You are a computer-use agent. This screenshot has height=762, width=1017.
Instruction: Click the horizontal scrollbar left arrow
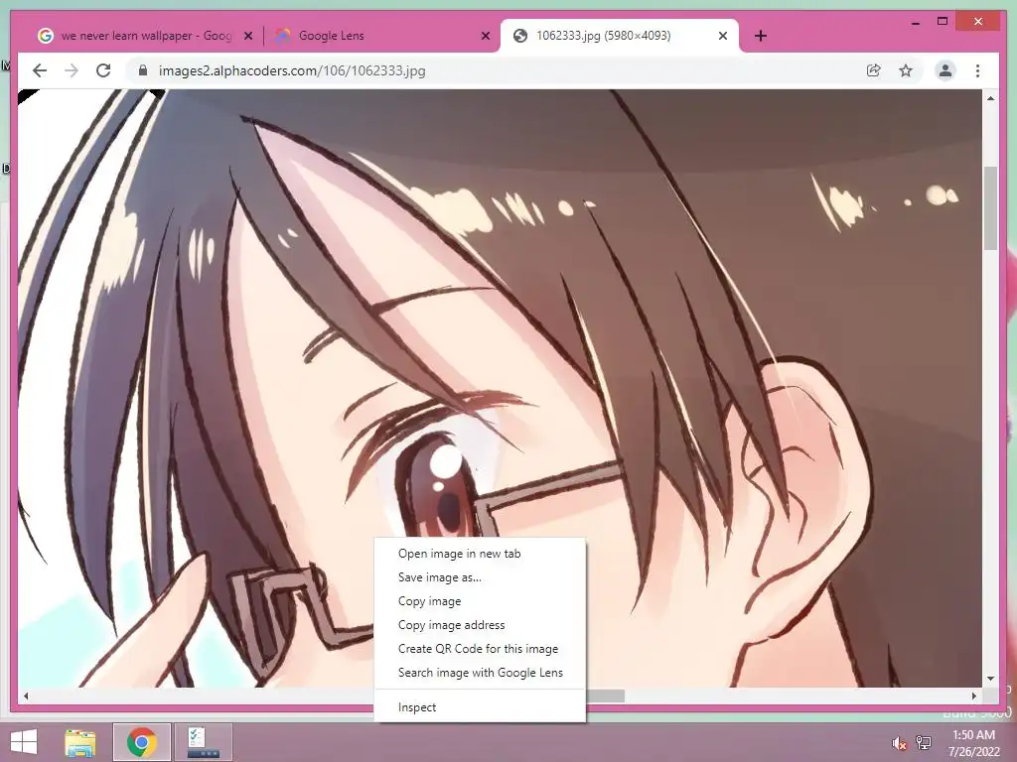click(26, 696)
